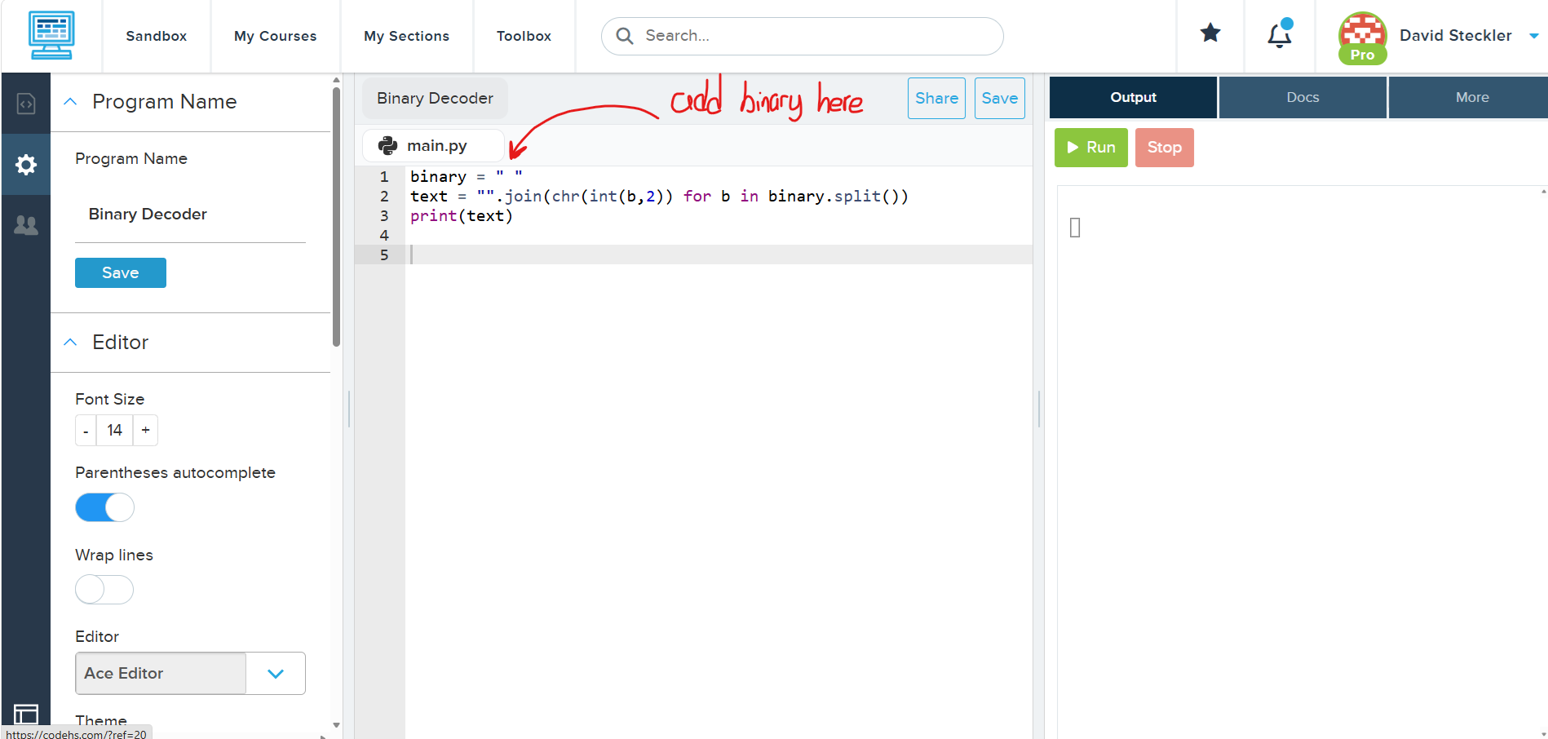
Task: Click line 2 text join code
Action: click(x=659, y=196)
